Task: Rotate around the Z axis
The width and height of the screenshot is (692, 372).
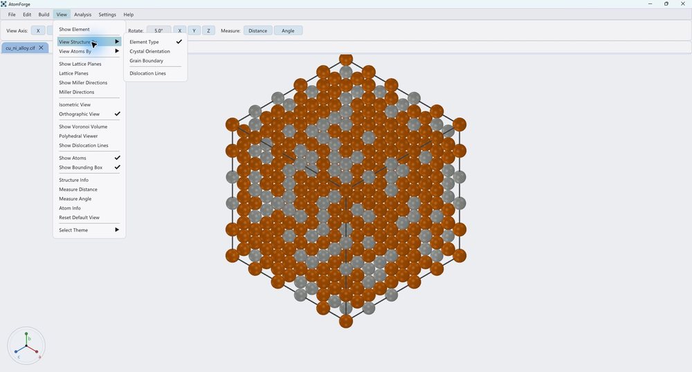Action: click(x=208, y=31)
